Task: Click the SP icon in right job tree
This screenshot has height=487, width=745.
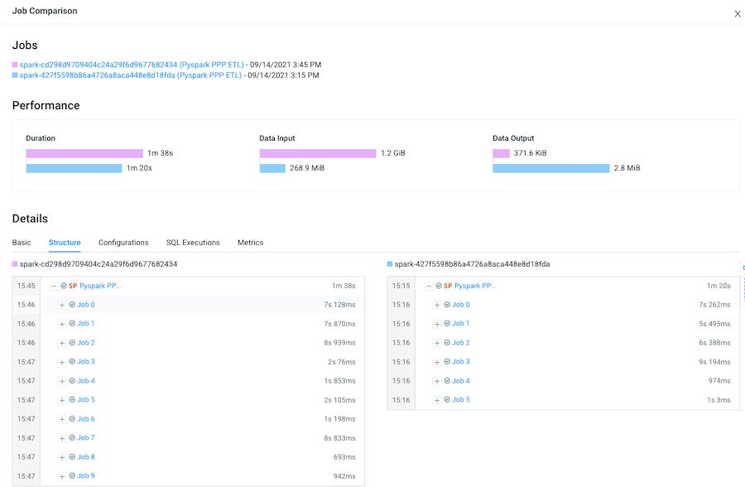Action: click(448, 286)
